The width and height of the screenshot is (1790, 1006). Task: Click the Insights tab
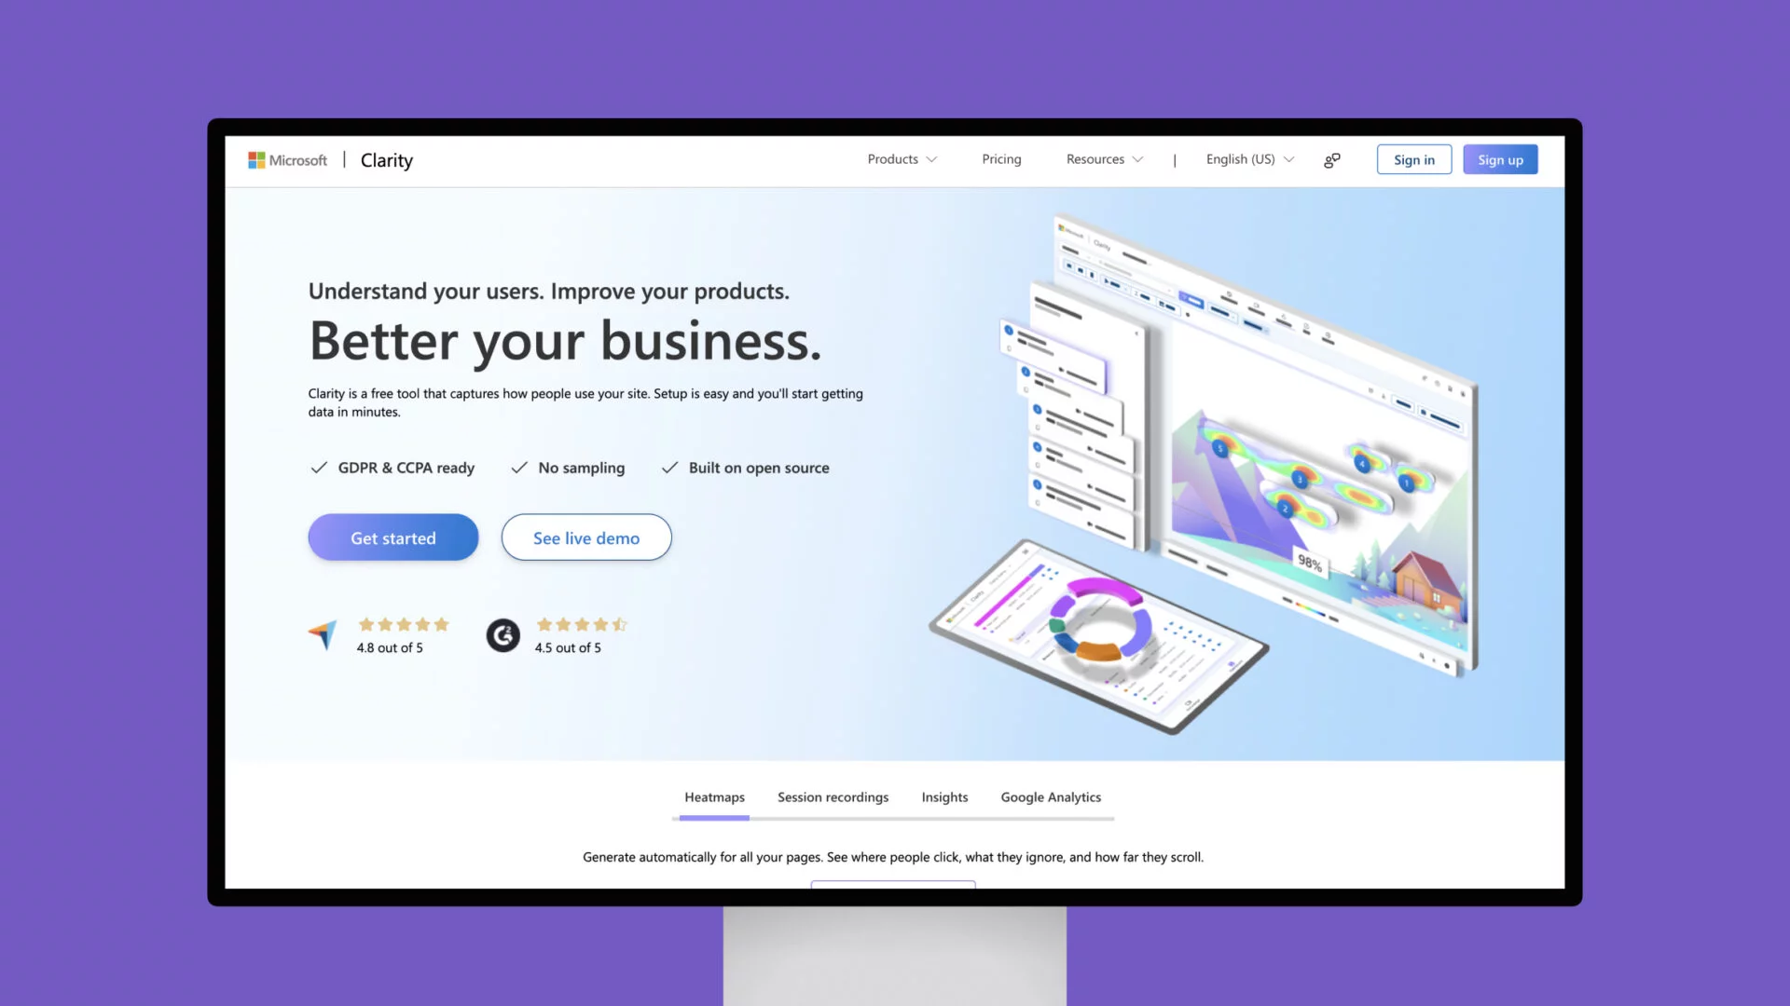944,796
